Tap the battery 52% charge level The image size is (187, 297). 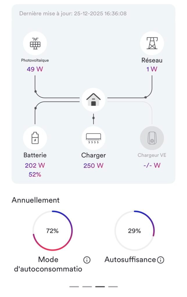[x=35, y=175]
